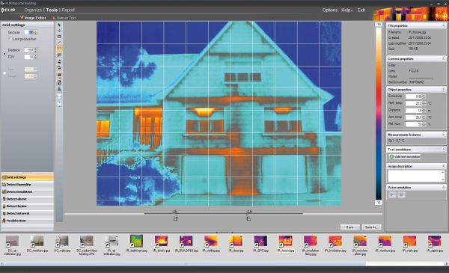
Task: Click Add text annotation button
Action: (x=405, y=157)
